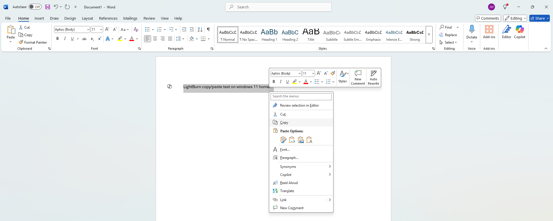
Task: Click Increase Indent icon in ribbon
Action: 192,29
